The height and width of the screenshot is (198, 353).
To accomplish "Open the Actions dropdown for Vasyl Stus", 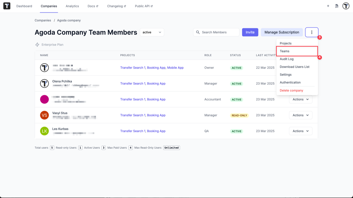I will [x=300, y=115].
